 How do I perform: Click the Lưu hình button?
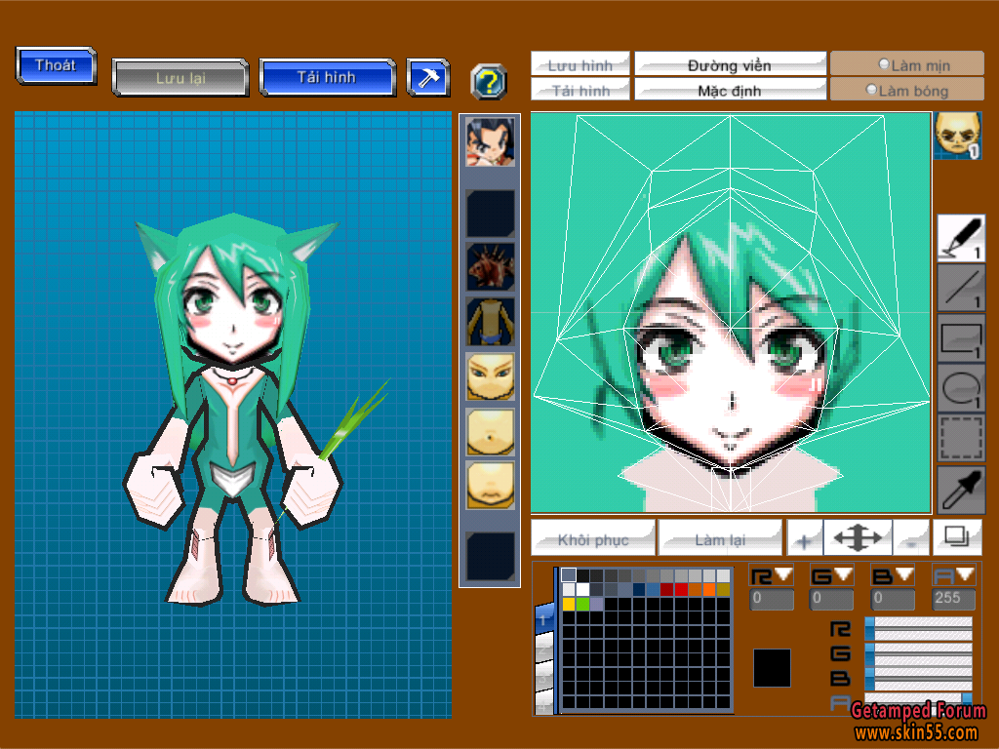point(579,64)
